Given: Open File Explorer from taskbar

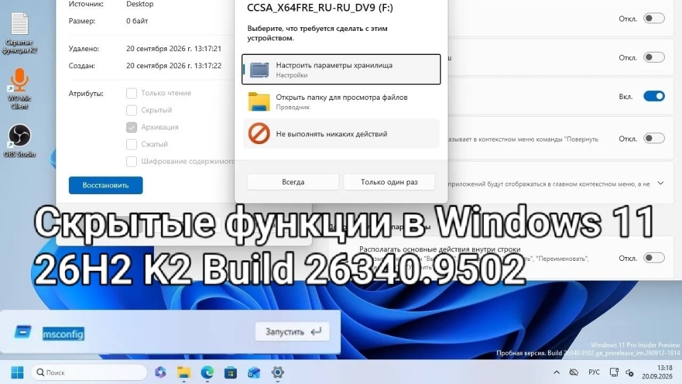Looking at the screenshot, I should (x=184, y=372).
